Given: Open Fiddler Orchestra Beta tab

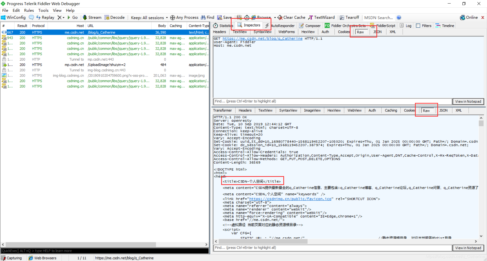Looking at the screenshot, I should click(345, 26).
